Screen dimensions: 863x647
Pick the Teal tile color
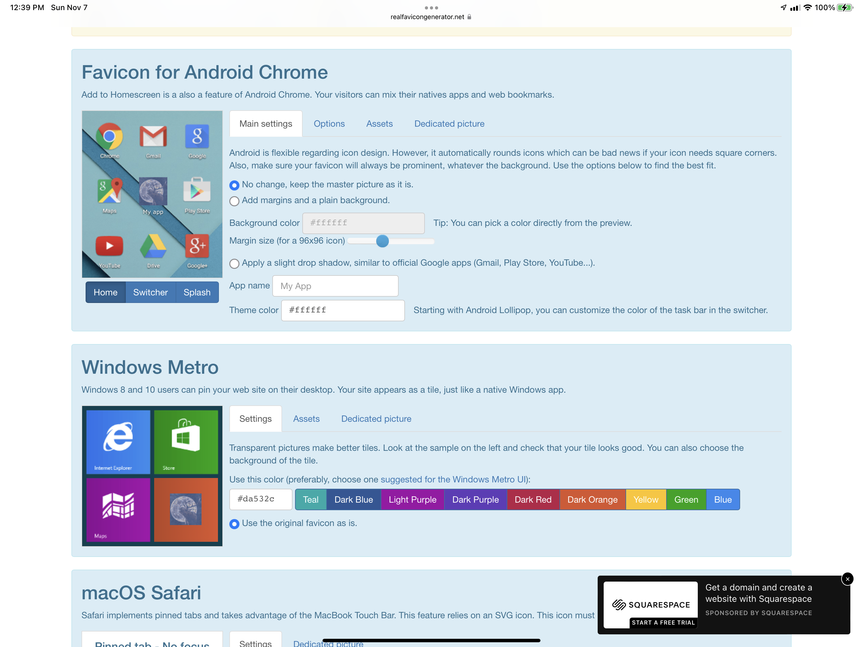[x=311, y=499]
